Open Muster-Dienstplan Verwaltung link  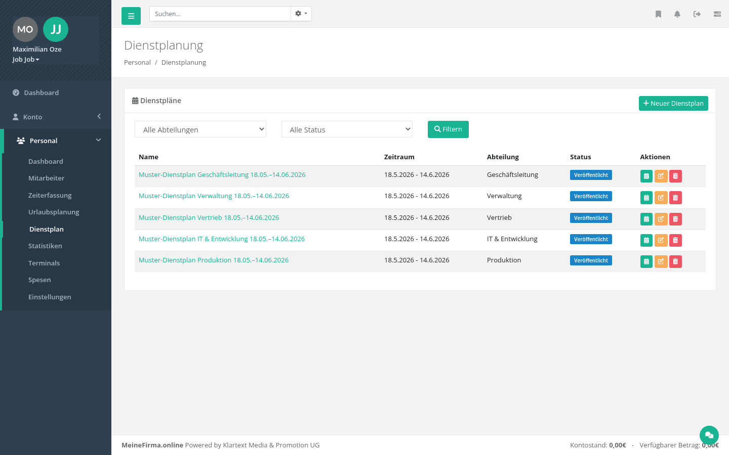click(214, 196)
